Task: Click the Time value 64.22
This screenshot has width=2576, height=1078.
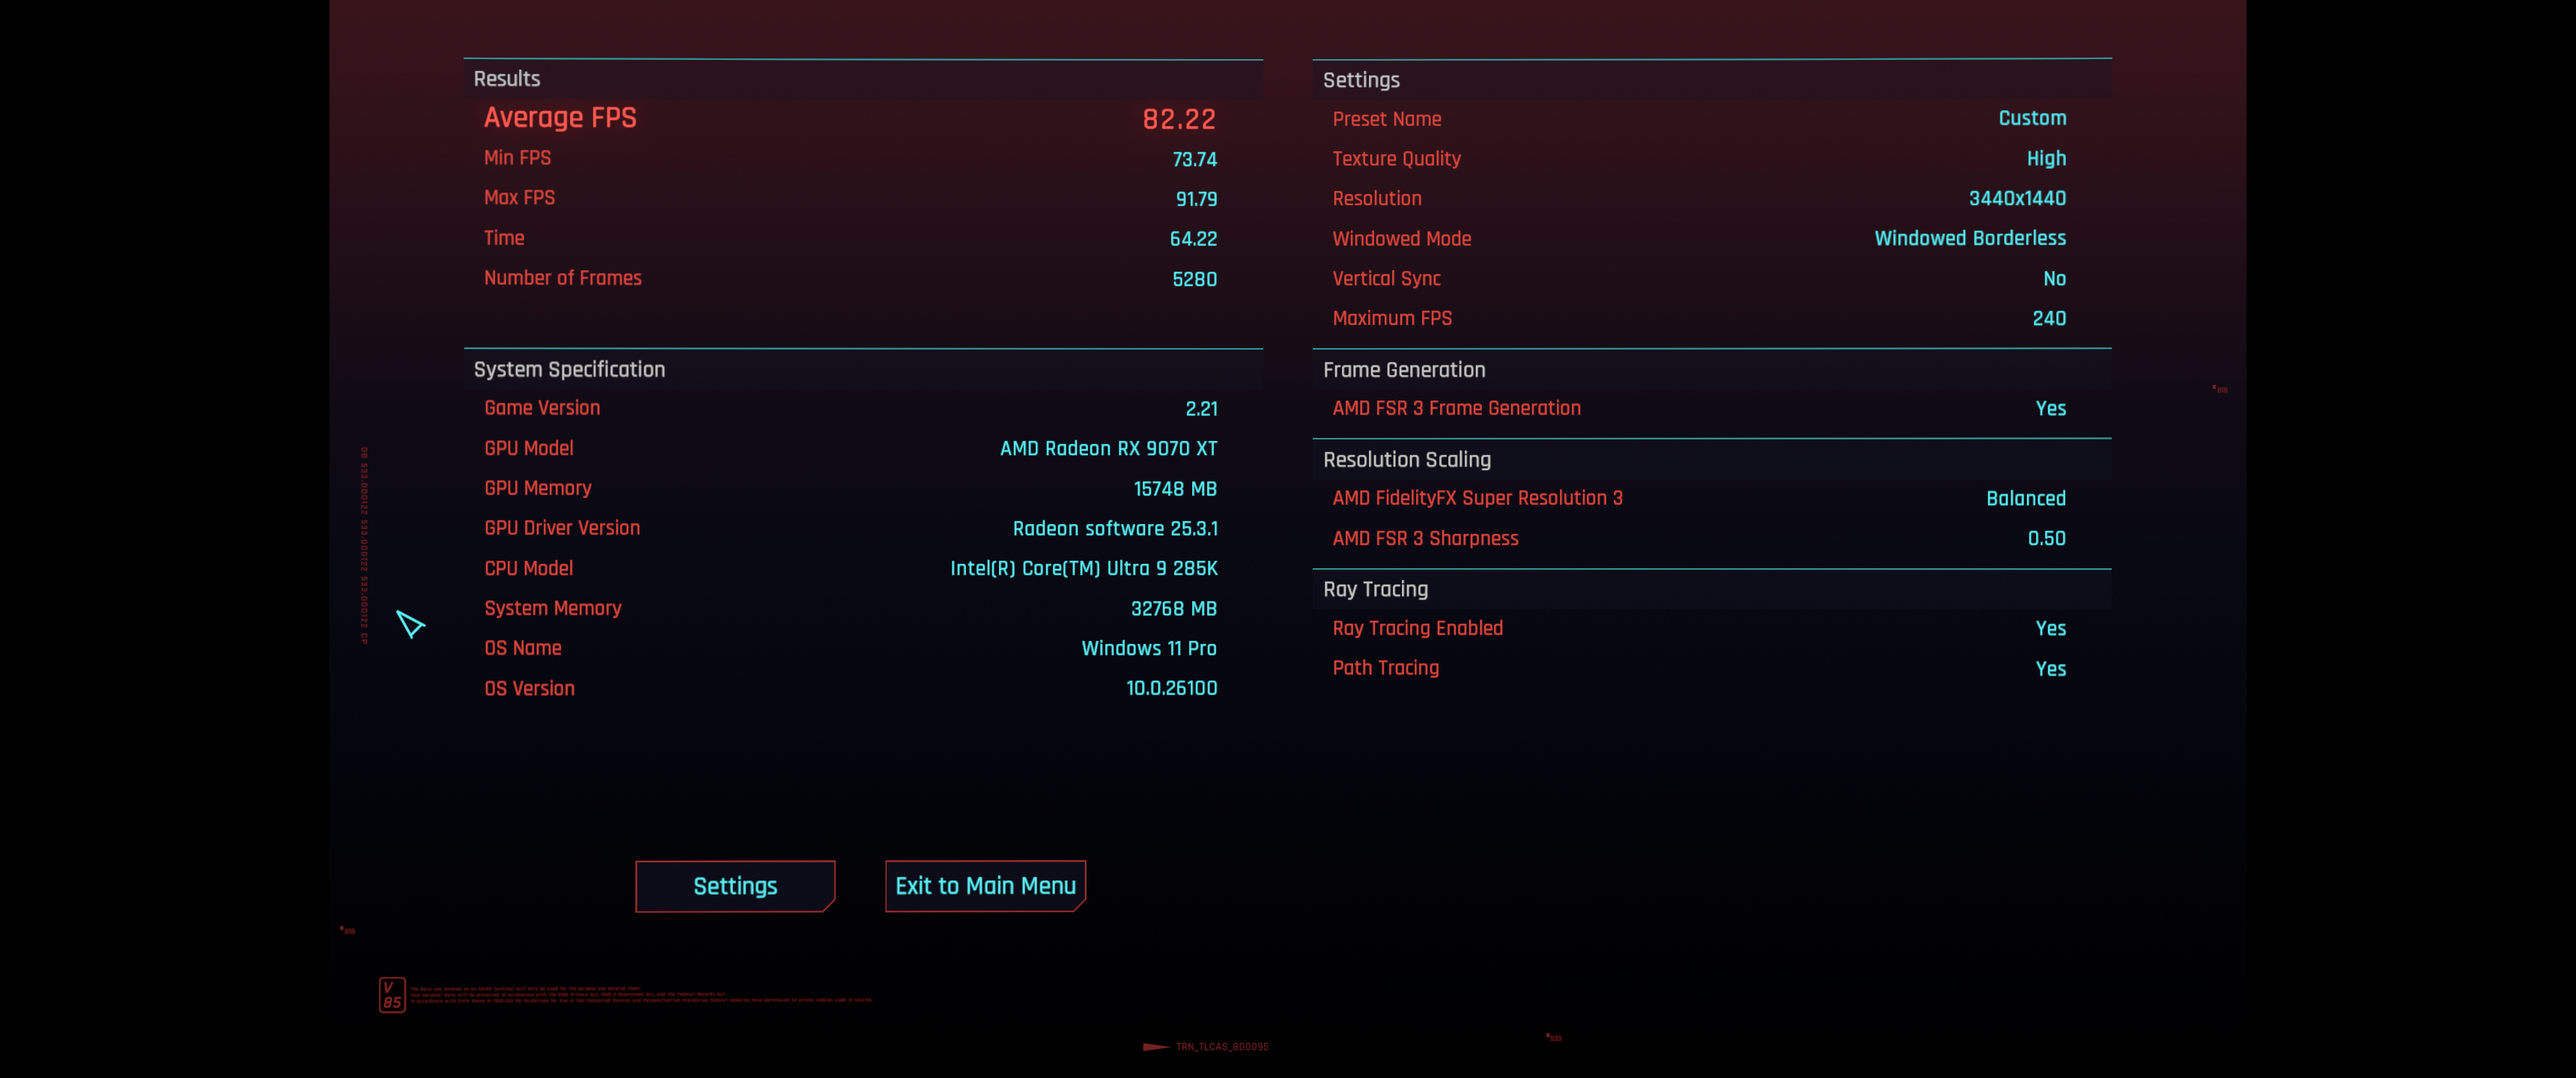Action: pos(1193,239)
